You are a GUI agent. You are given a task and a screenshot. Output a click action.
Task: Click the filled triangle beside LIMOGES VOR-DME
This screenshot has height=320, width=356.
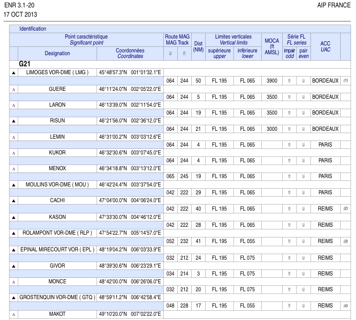click(x=13, y=72)
